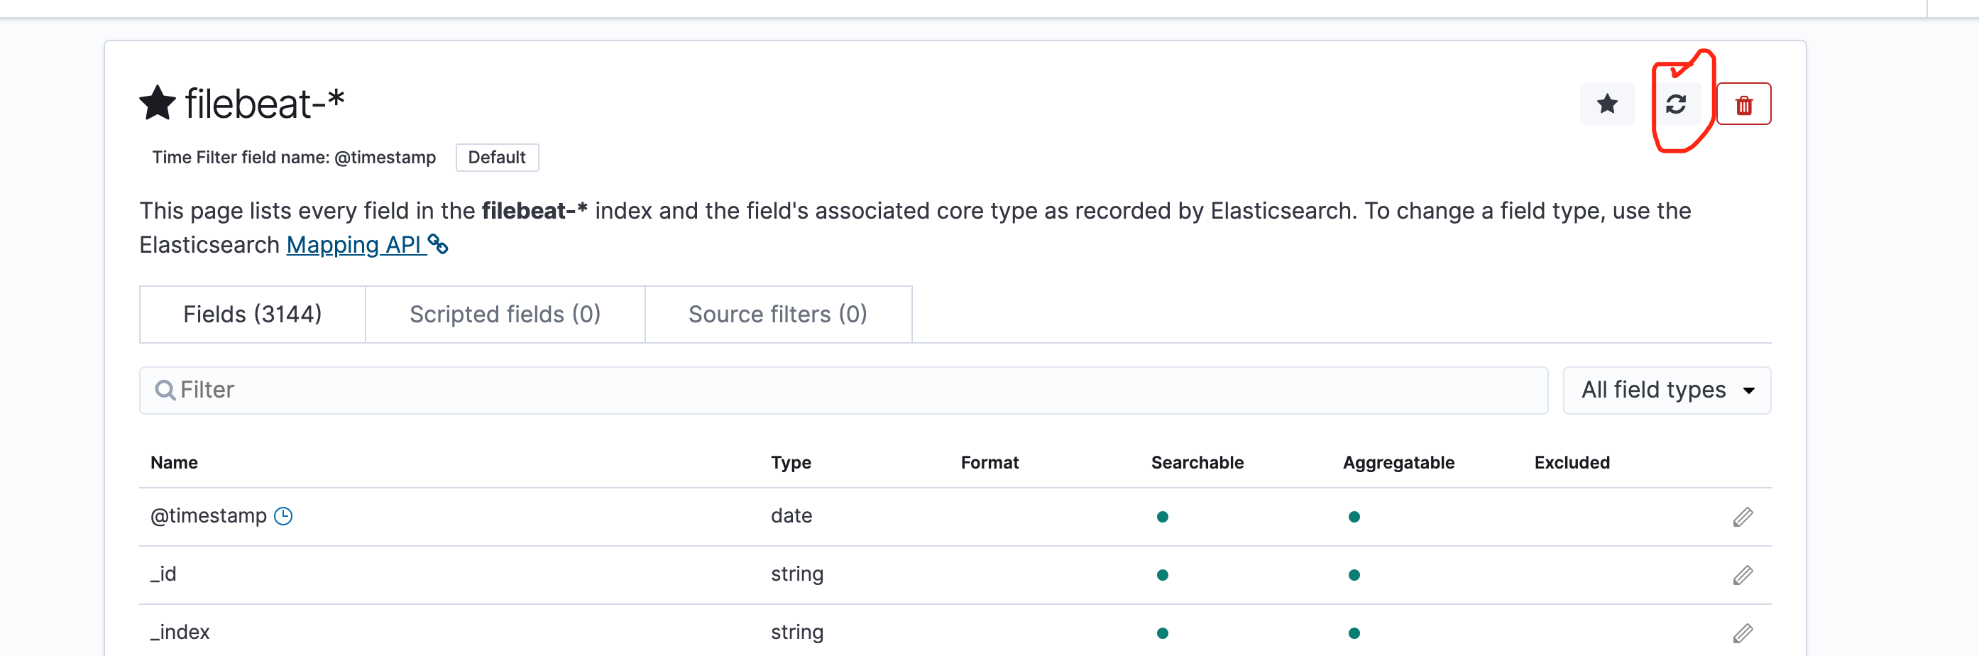Image resolution: width=1979 pixels, height=656 pixels.
Task: Open the Scripted fields (0) tab
Action: 505,315
